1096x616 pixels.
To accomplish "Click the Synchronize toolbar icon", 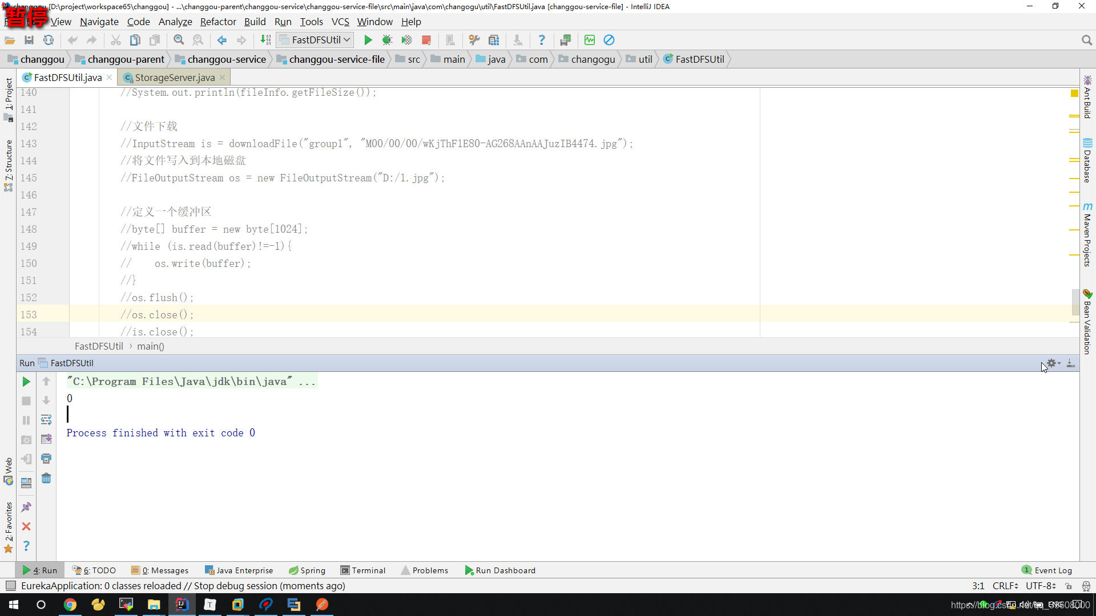I will tap(49, 40).
